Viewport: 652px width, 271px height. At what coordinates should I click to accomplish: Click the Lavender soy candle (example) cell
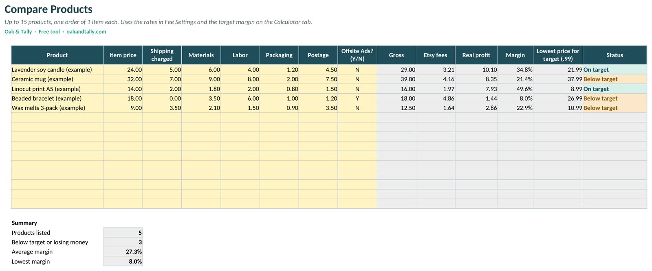pos(57,70)
